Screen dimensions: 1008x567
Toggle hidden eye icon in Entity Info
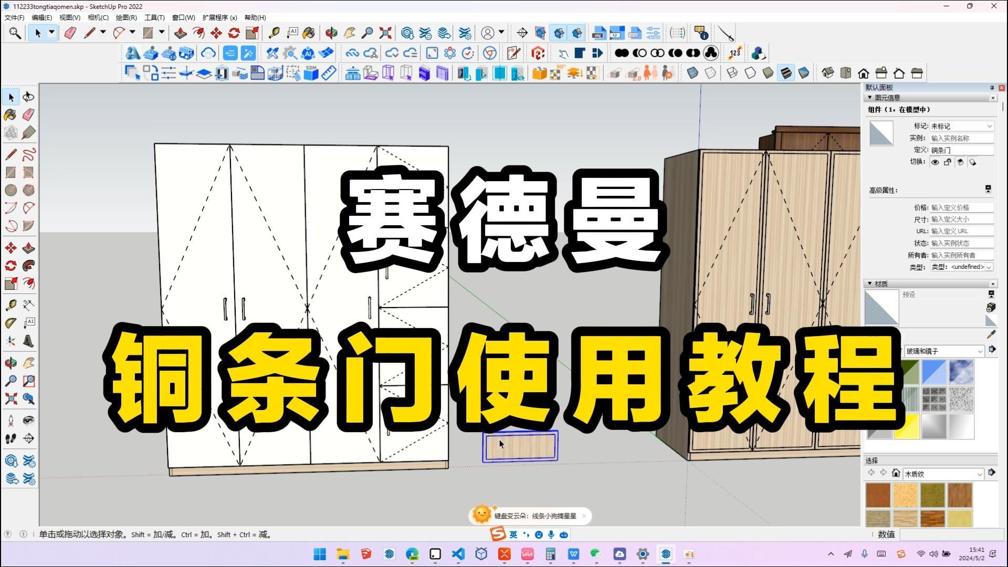[935, 162]
